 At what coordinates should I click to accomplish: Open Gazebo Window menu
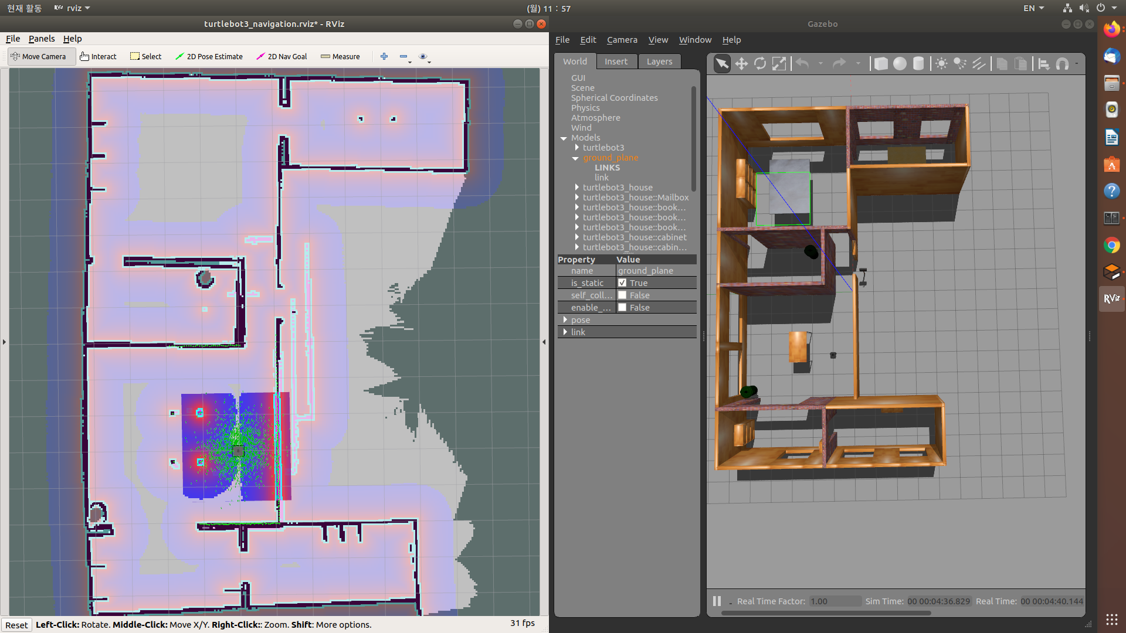695,40
